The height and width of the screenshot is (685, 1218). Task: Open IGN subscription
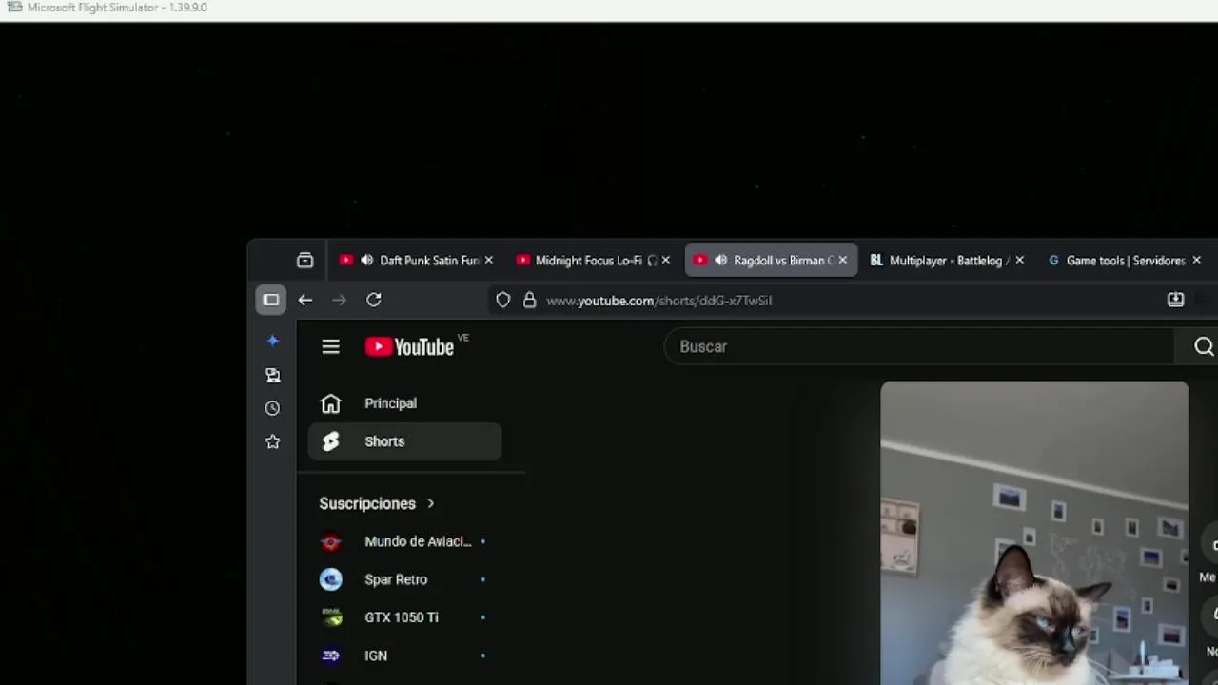point(404,656)
